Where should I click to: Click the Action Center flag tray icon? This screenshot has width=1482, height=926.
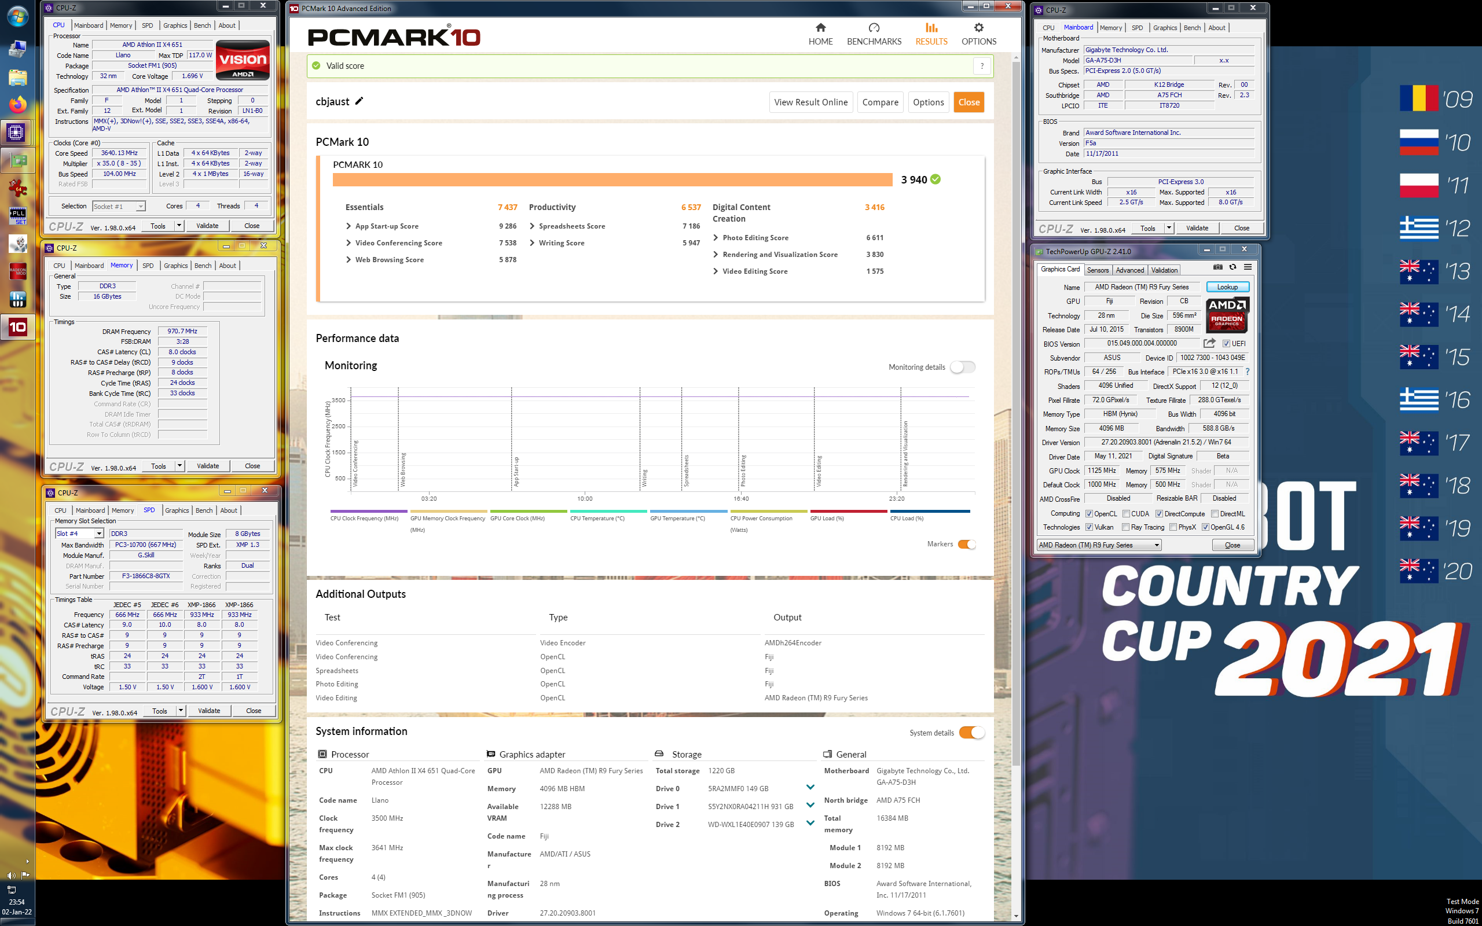[x=25, y=875]
